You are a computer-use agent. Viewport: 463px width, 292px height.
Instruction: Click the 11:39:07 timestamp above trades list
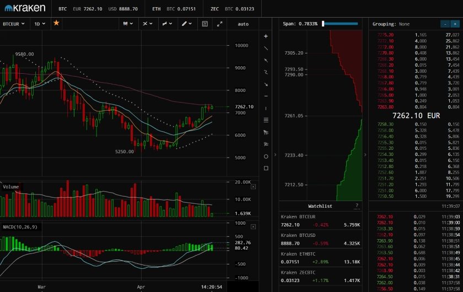[451, 206]
